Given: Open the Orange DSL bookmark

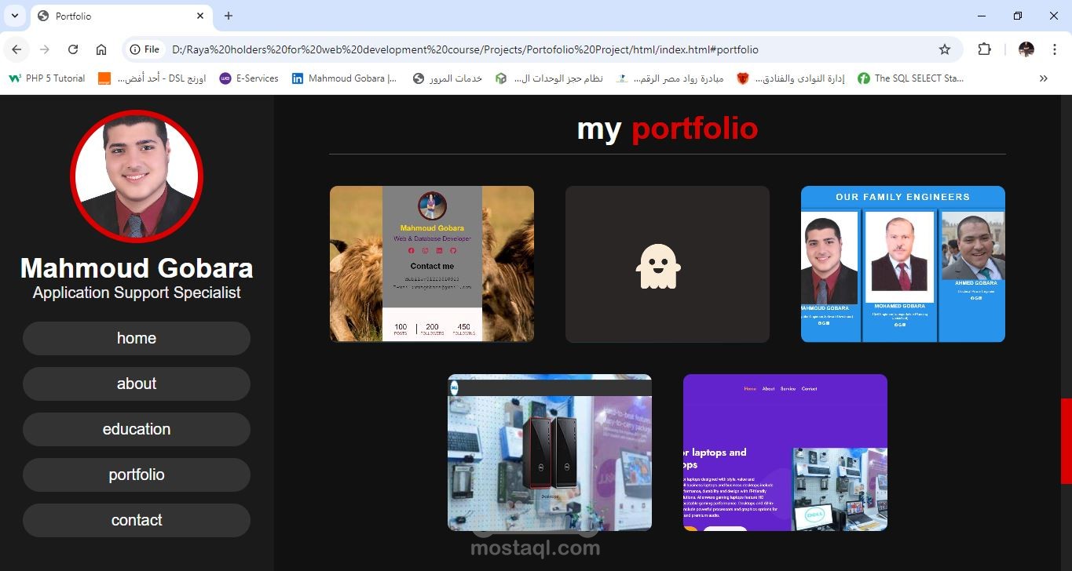Looking at the screenshot, I should pos(152,78).
